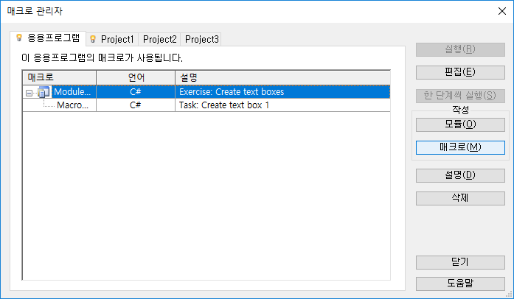Viewport: 514px width, 299px height.
Task: Select the Macro... tree item
Action: tap(72, 105)
